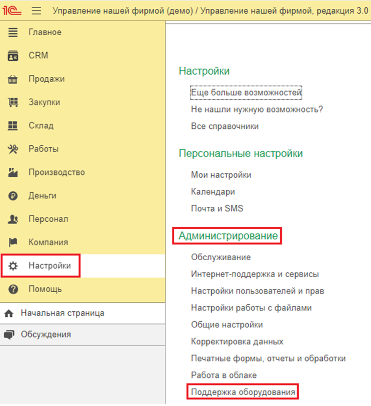
Task: Open the Обслуживание link
Action: (221, 257)
